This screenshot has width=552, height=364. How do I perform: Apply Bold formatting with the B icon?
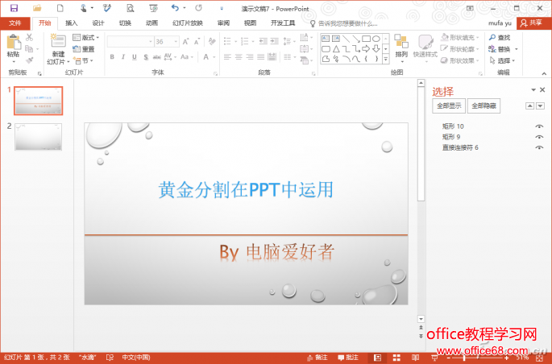112,57
